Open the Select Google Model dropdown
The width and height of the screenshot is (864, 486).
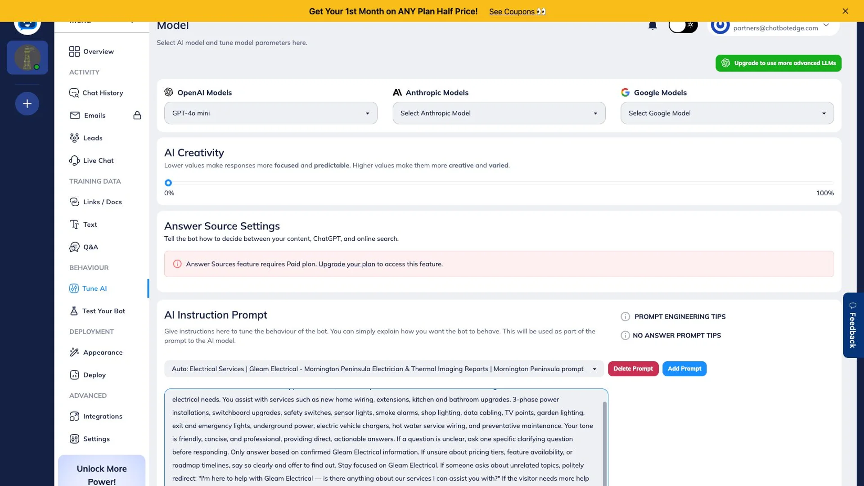[x=727, y=113]
